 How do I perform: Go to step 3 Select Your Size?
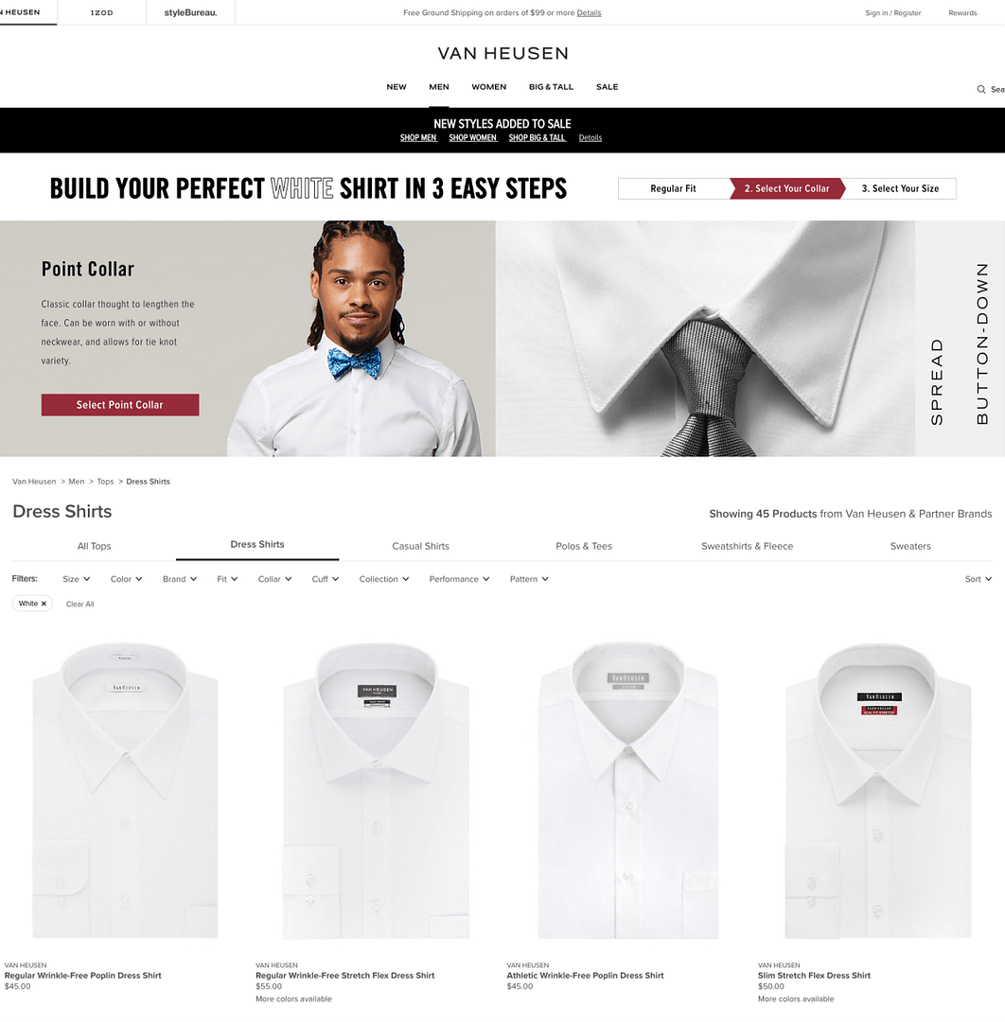tap(900, 188)
